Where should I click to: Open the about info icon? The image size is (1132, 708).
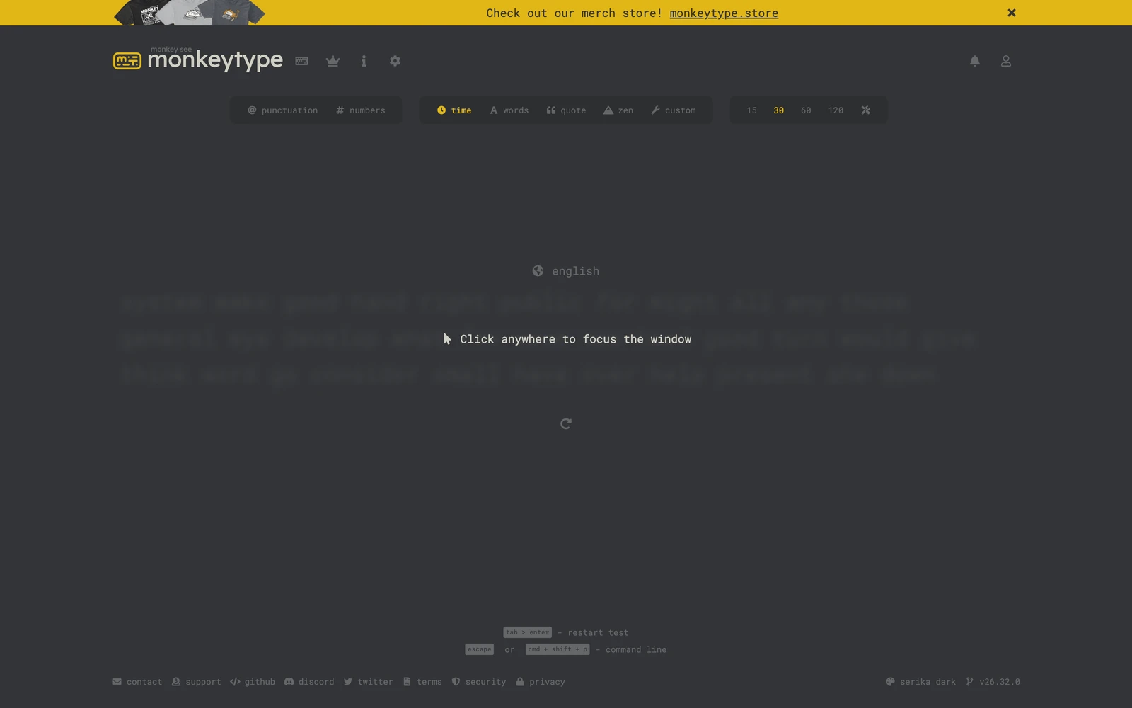364,61
